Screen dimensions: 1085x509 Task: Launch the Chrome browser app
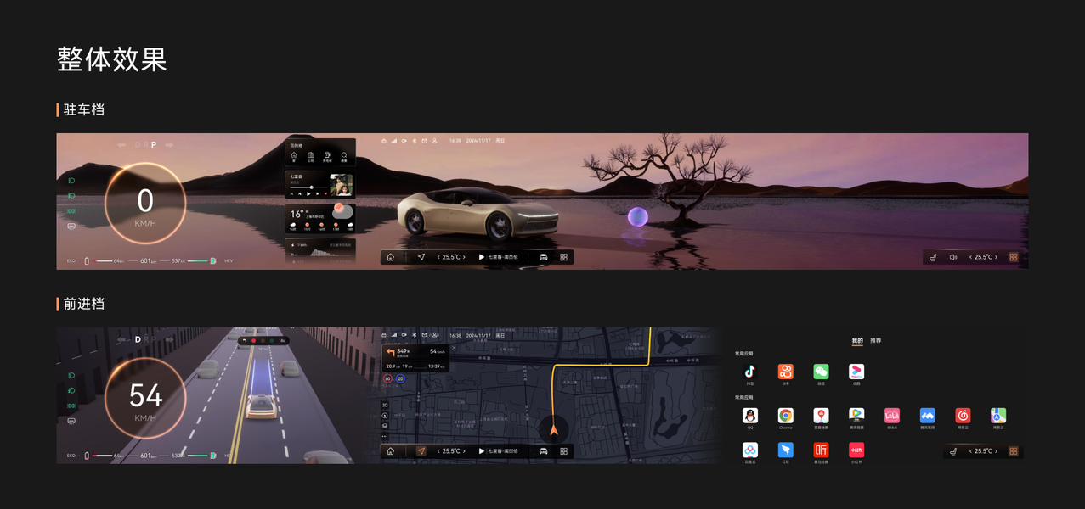(786, 416)
